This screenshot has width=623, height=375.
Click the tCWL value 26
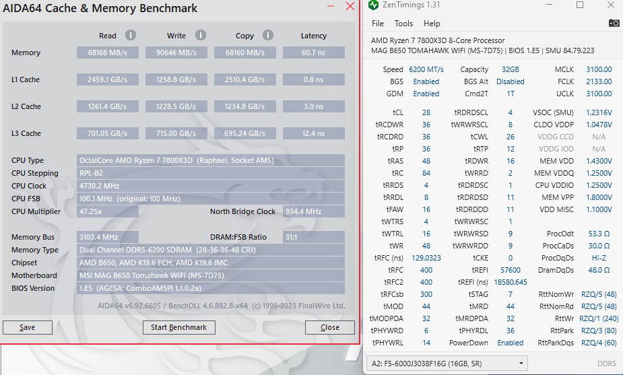[x=511, y=137]
